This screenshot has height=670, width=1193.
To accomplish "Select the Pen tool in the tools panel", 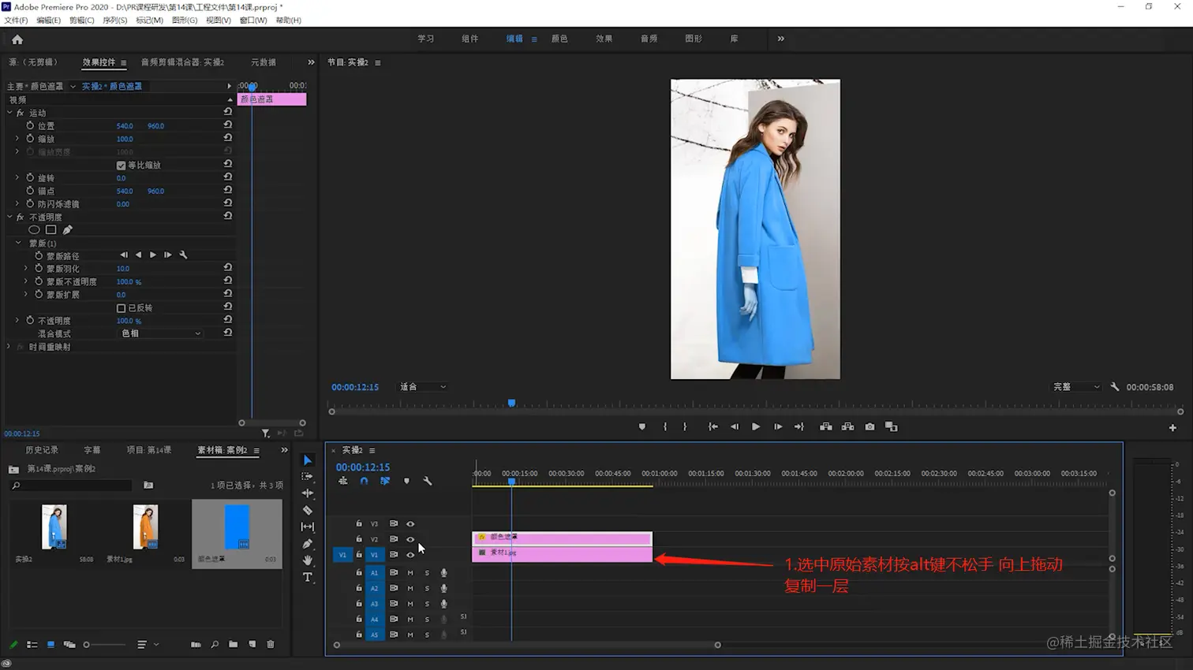I will (308, 544).
